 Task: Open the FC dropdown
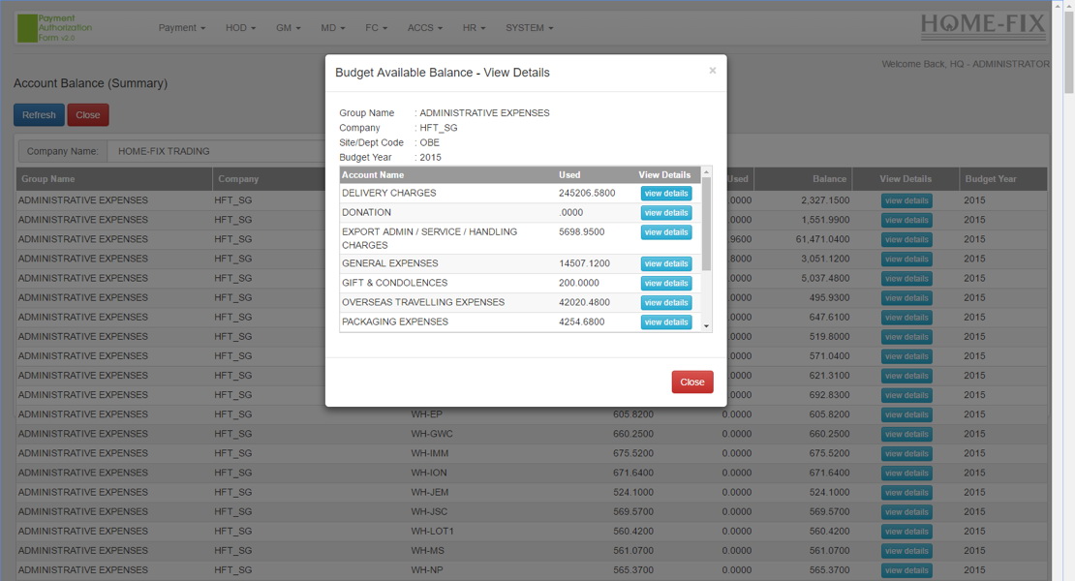[x=377, y=28]
